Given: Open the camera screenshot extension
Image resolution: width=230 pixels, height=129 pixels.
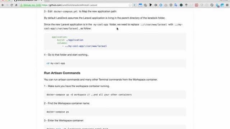Looking at the screenshot, I should coord(166,5).
